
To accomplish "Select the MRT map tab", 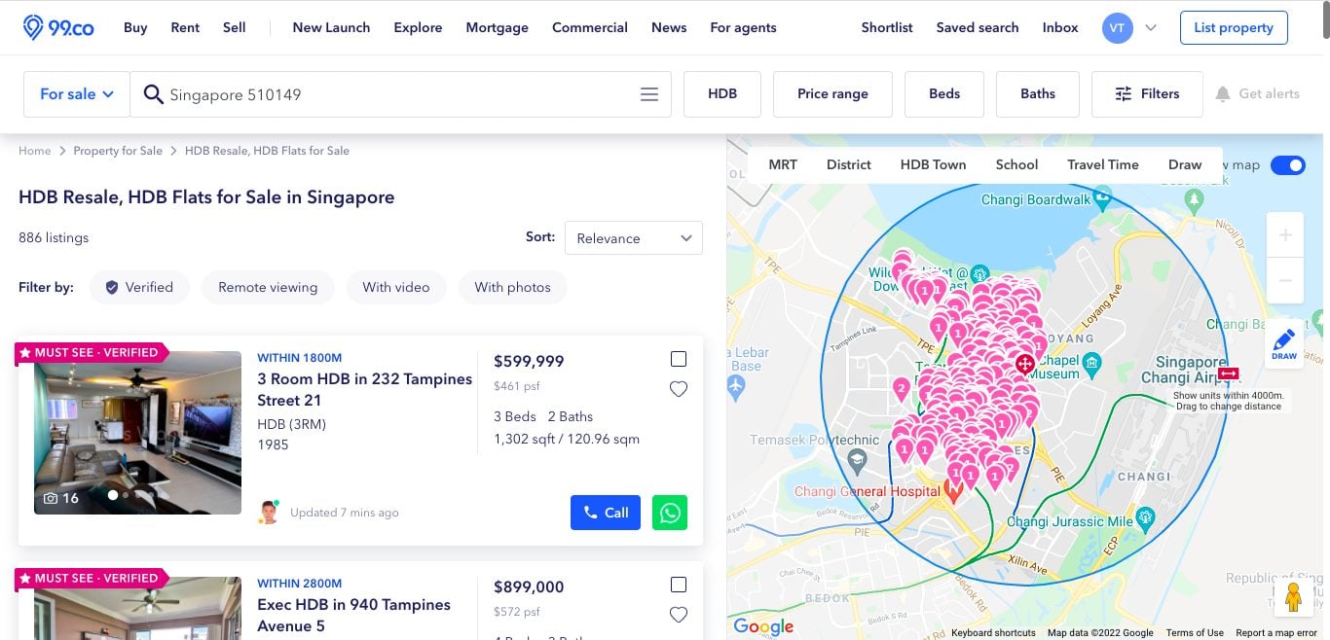I will 783,164.
